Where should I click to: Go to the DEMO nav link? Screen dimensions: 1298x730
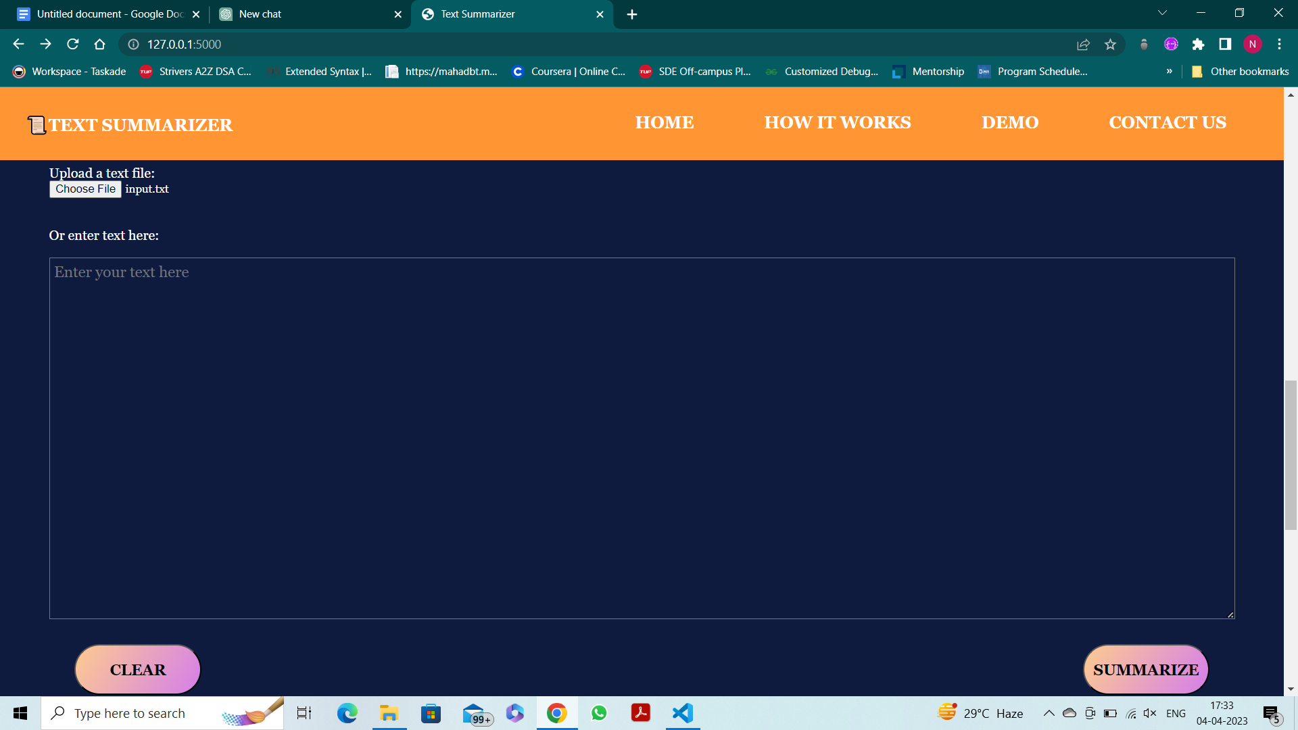click(1010, 122)
